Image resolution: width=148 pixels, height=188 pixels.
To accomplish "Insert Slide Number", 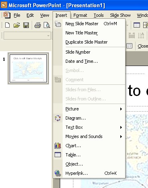I will (89, 52).
